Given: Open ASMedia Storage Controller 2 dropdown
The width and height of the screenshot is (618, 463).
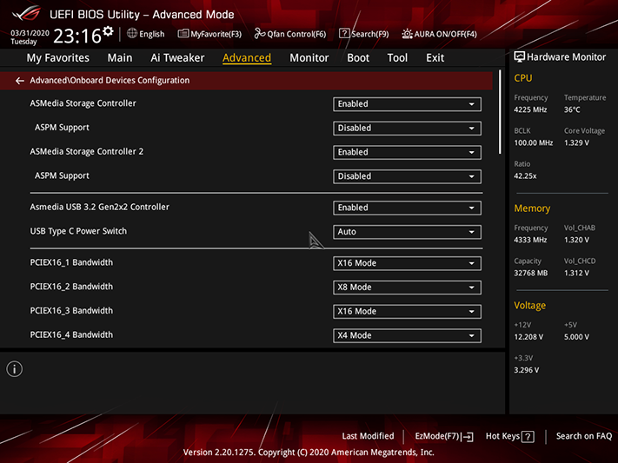Looking at the screenshot, I should (x=407, y=152).
